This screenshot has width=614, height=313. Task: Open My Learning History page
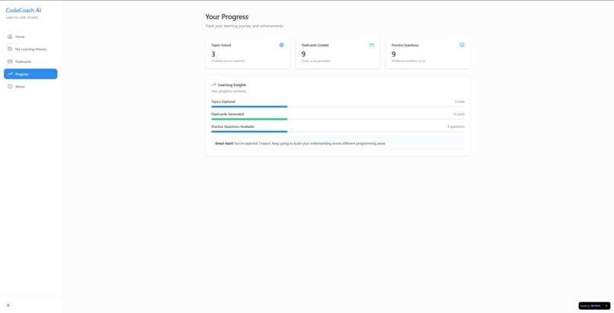30,49
